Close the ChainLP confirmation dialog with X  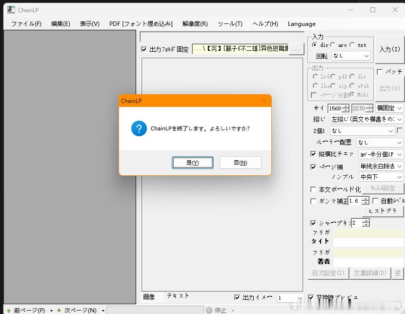[x=263, y=101]
